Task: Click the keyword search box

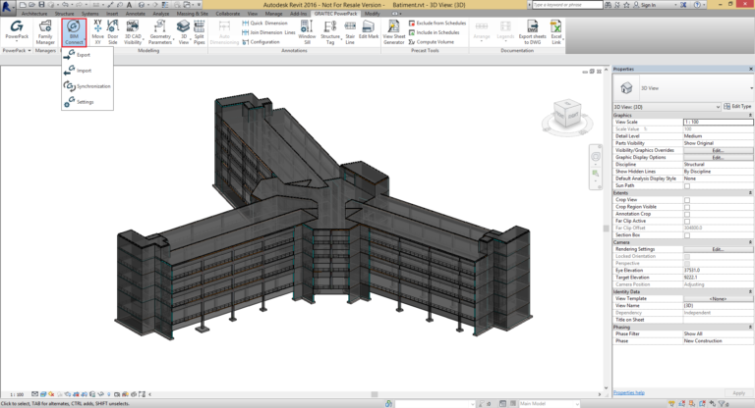Action: pyautogui.click(x=567, y=4)
